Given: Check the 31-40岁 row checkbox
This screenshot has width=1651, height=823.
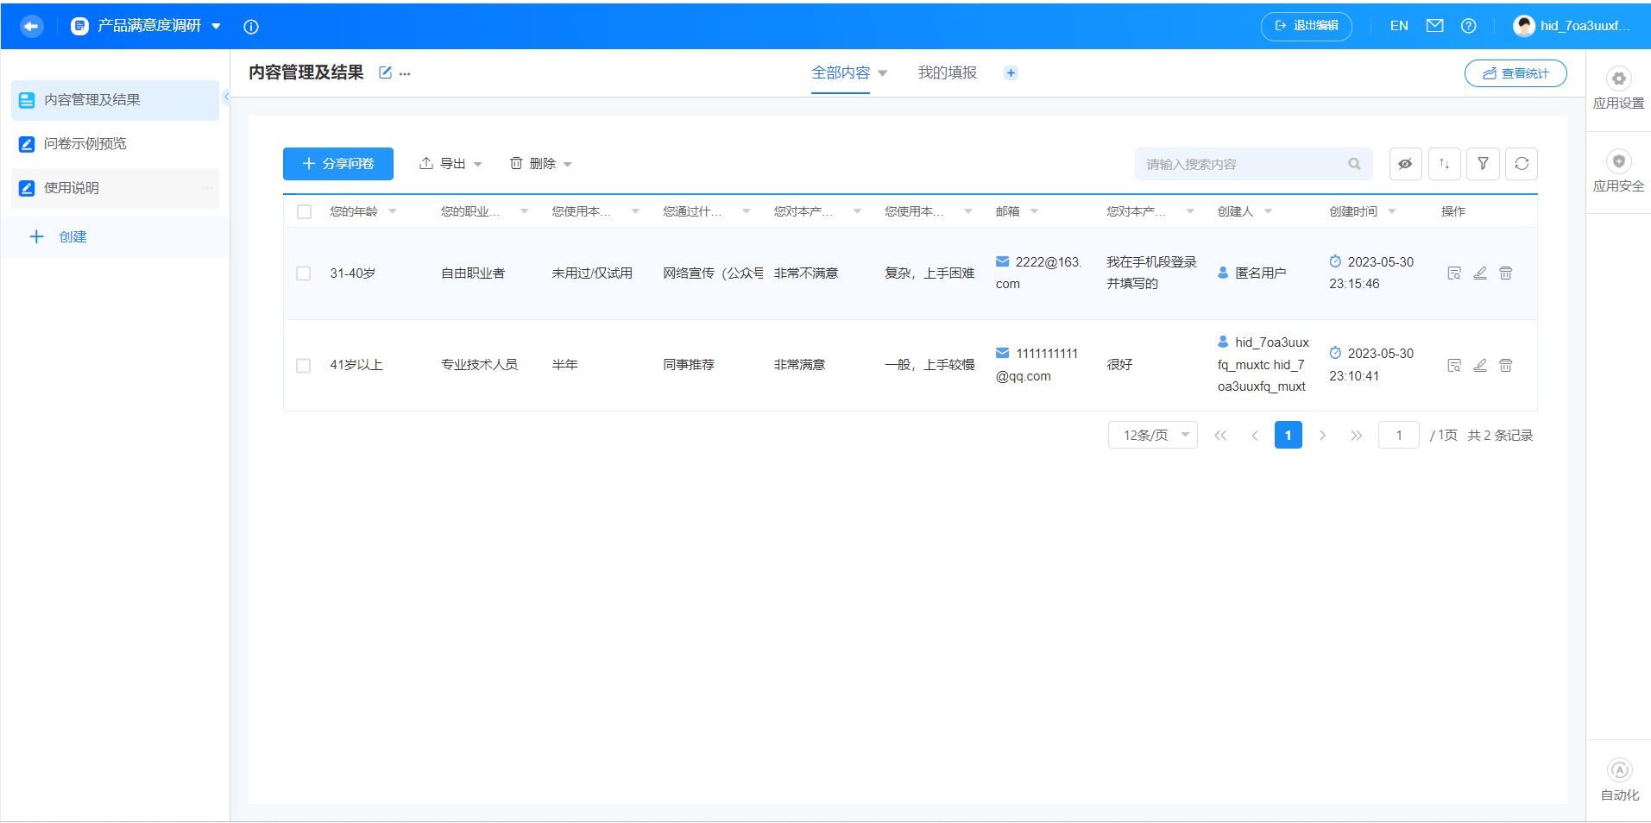Looking at the screenshot, I should [x=304, y=273].
